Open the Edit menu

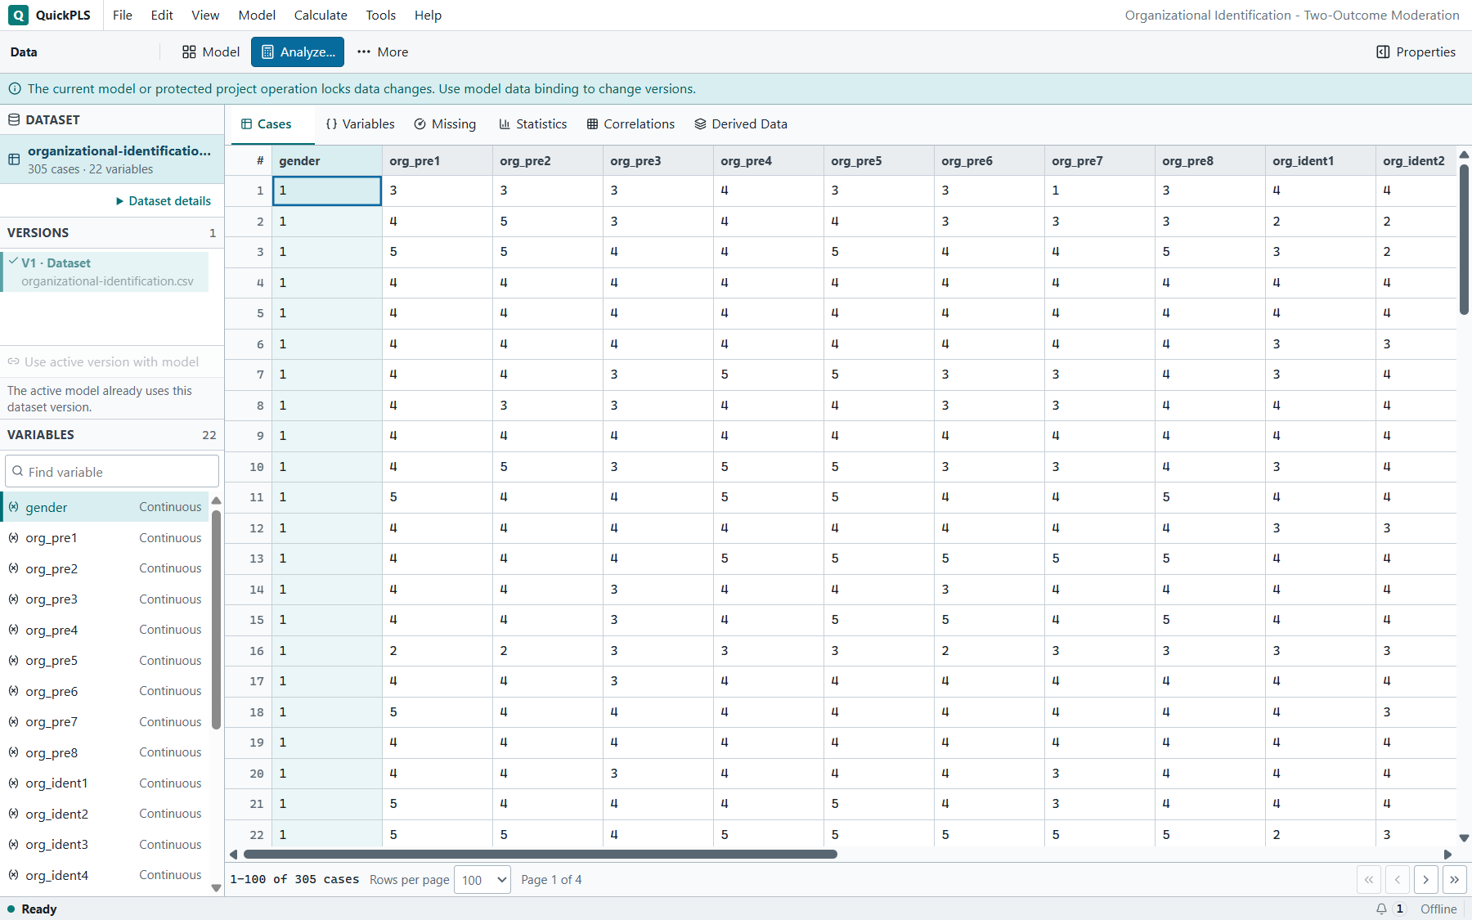(x=162, y=15)
